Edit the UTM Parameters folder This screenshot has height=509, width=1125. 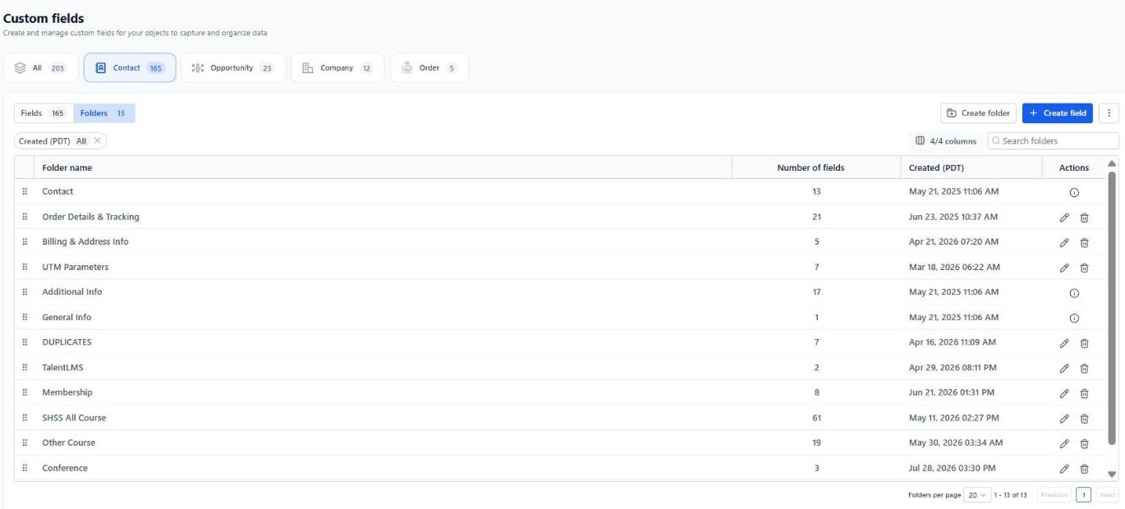tap(1064, 268)
